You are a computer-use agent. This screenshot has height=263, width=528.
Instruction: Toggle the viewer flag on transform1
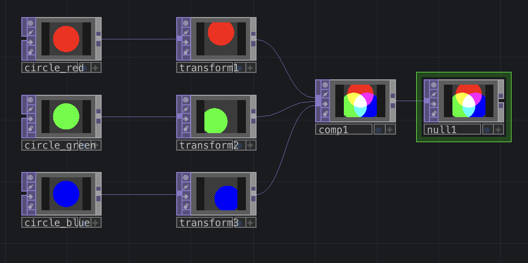click(186, 23)
